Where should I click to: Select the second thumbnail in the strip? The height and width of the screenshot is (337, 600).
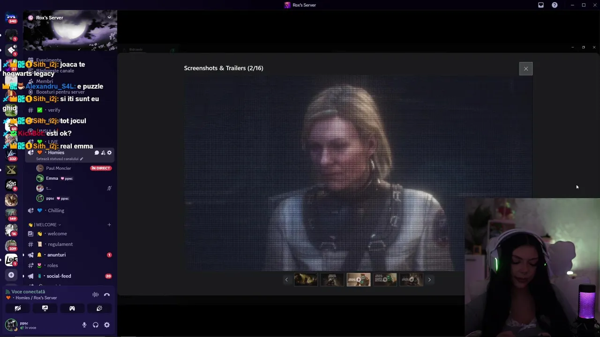coord(332,280)
